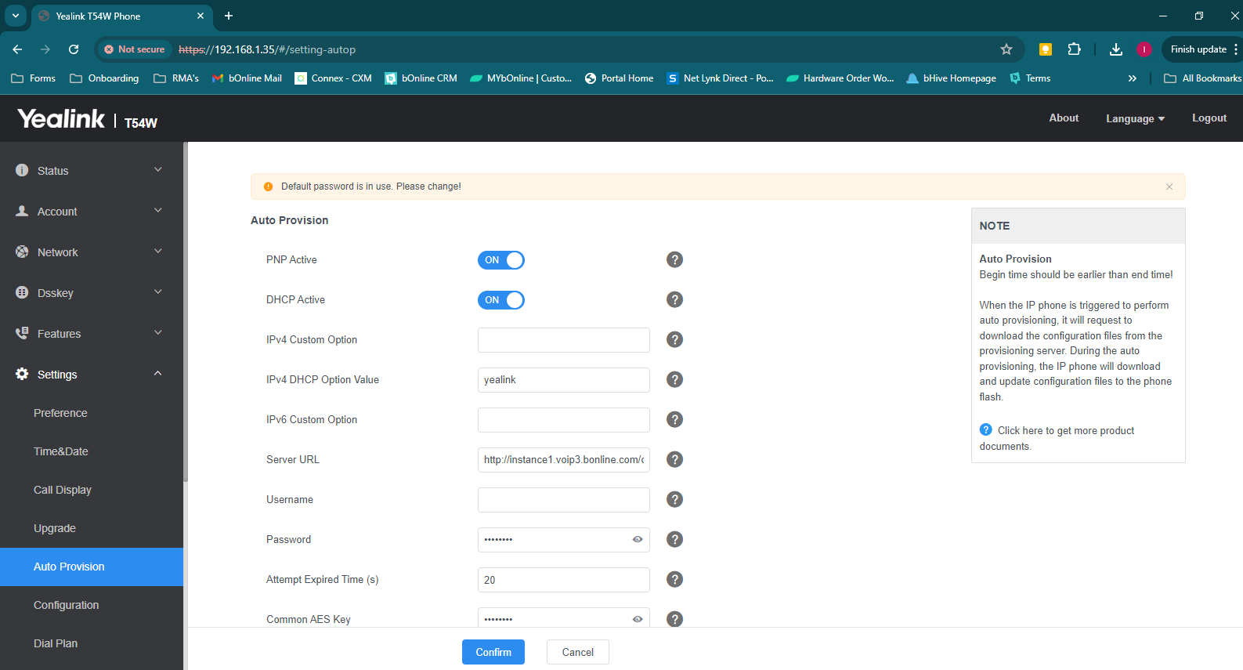Click help icon next to Username
Screen dimensions: 1243x670
point(674,499)
